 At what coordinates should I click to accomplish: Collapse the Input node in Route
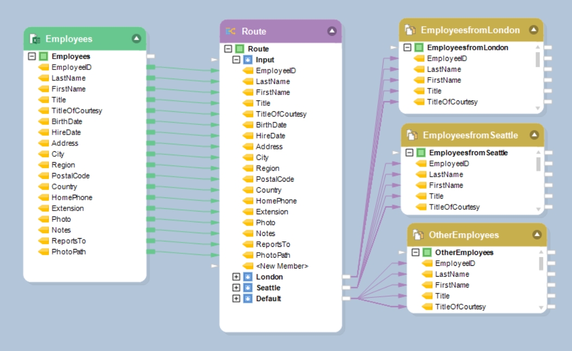[x=236, y=60]
